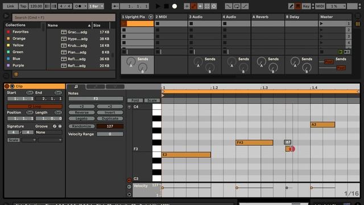
Task: Click Session Record button
Action: pyautogui.click(x=214, y=6)
